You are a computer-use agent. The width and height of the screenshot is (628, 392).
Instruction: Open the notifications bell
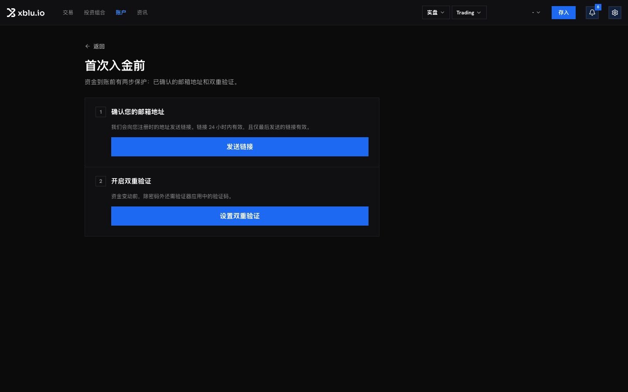592,13
